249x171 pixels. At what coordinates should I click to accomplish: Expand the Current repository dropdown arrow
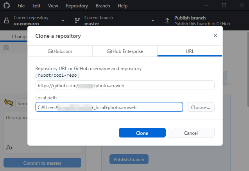coord(63,21)
